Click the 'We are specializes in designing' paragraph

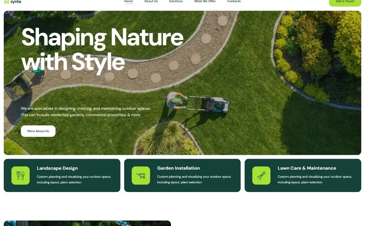point(86,112)
